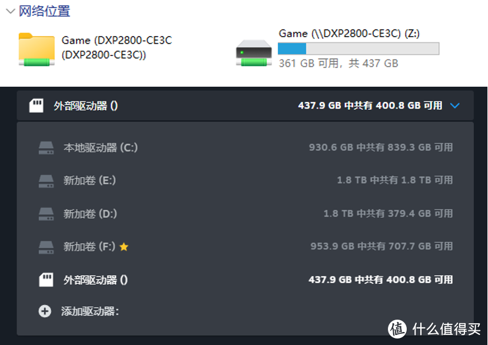The width and height of the screenshot is (488, 345).
Task: Click the drive icon beside 新加卷 (F:)
Action: tap(46, 247)
